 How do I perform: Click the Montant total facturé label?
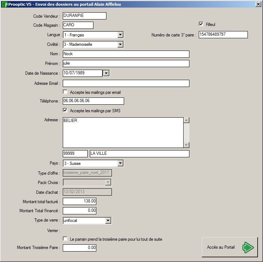(41, 202)
